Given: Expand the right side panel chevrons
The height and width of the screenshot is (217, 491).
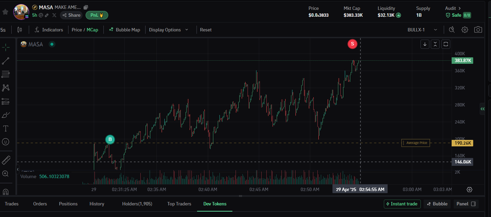Looking at the screenshot, I should point(482,109).
